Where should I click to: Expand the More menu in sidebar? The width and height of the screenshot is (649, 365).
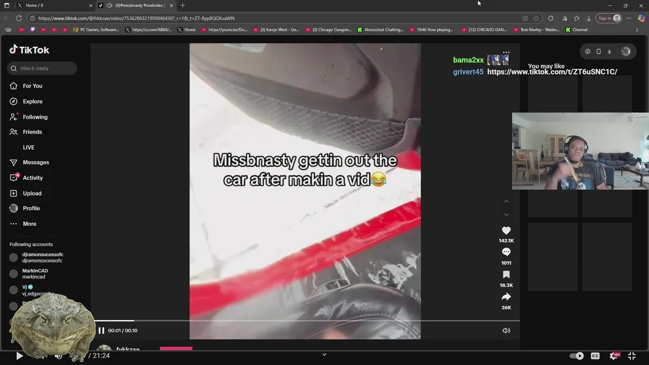point(23,224)
